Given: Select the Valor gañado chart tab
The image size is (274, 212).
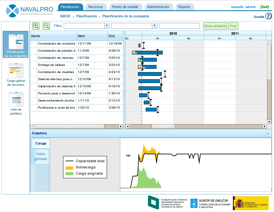Looking at the screenshot, I should pyautogui.click(x=41, y=156).
